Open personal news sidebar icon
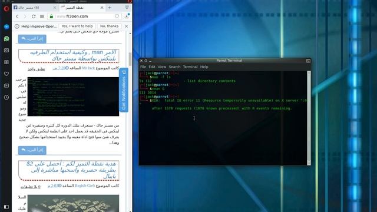Viewport: 377px width, 212px height. pos(6,85)
